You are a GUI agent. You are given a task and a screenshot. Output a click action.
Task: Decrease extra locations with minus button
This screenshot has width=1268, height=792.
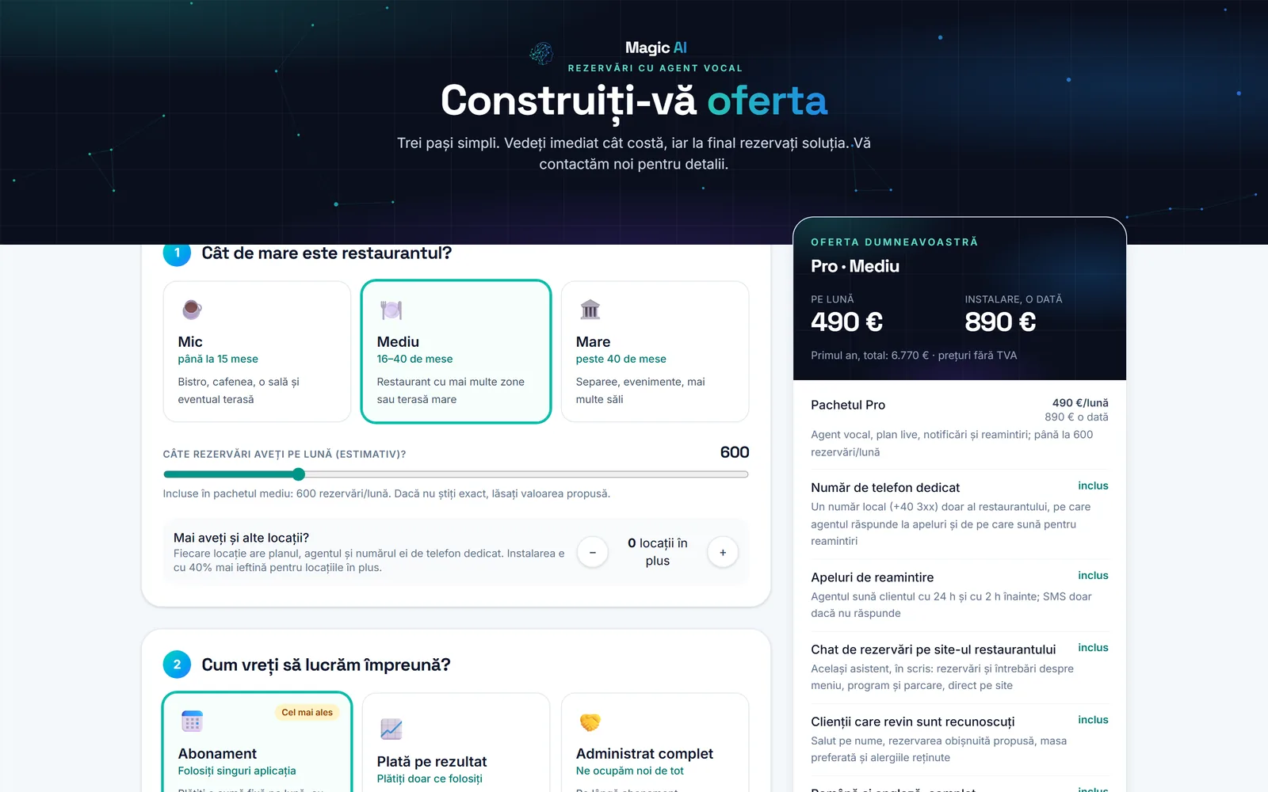592,552
